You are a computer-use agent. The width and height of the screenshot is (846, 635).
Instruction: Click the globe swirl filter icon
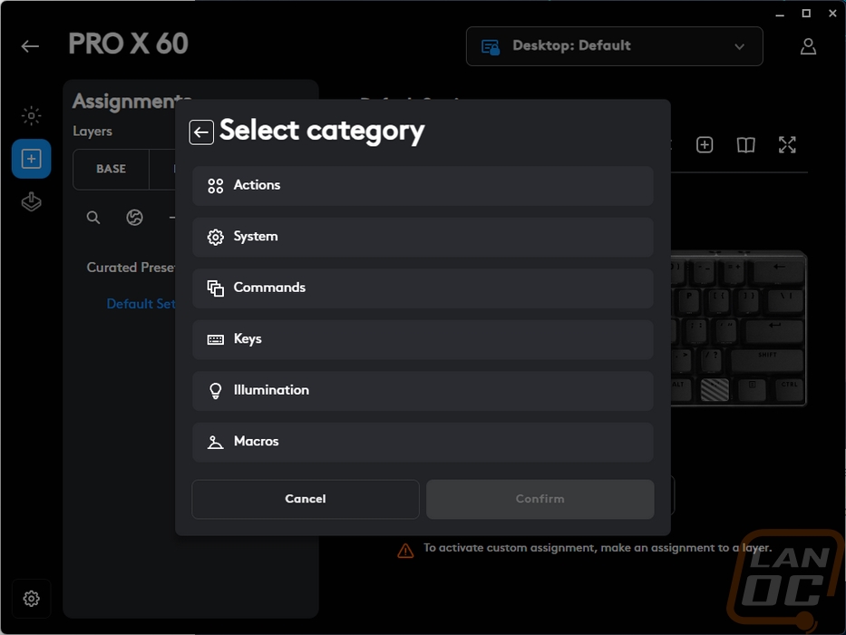(134, 218)
